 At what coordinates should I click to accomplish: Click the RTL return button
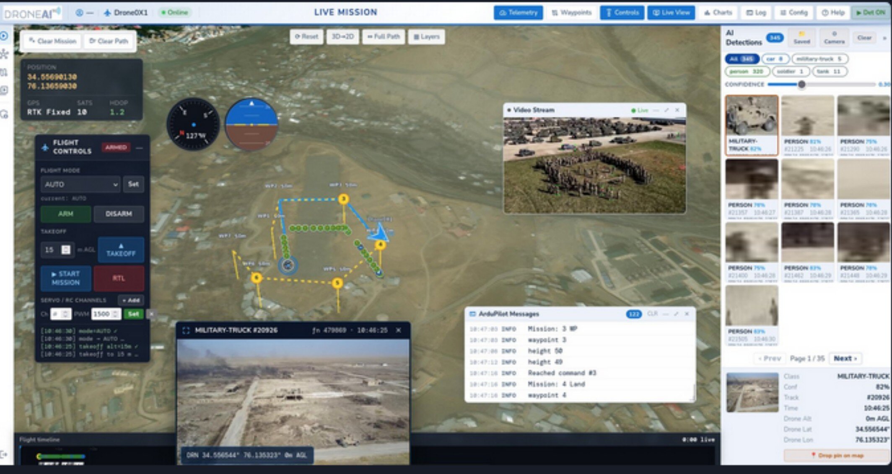[x=119, y=278]
